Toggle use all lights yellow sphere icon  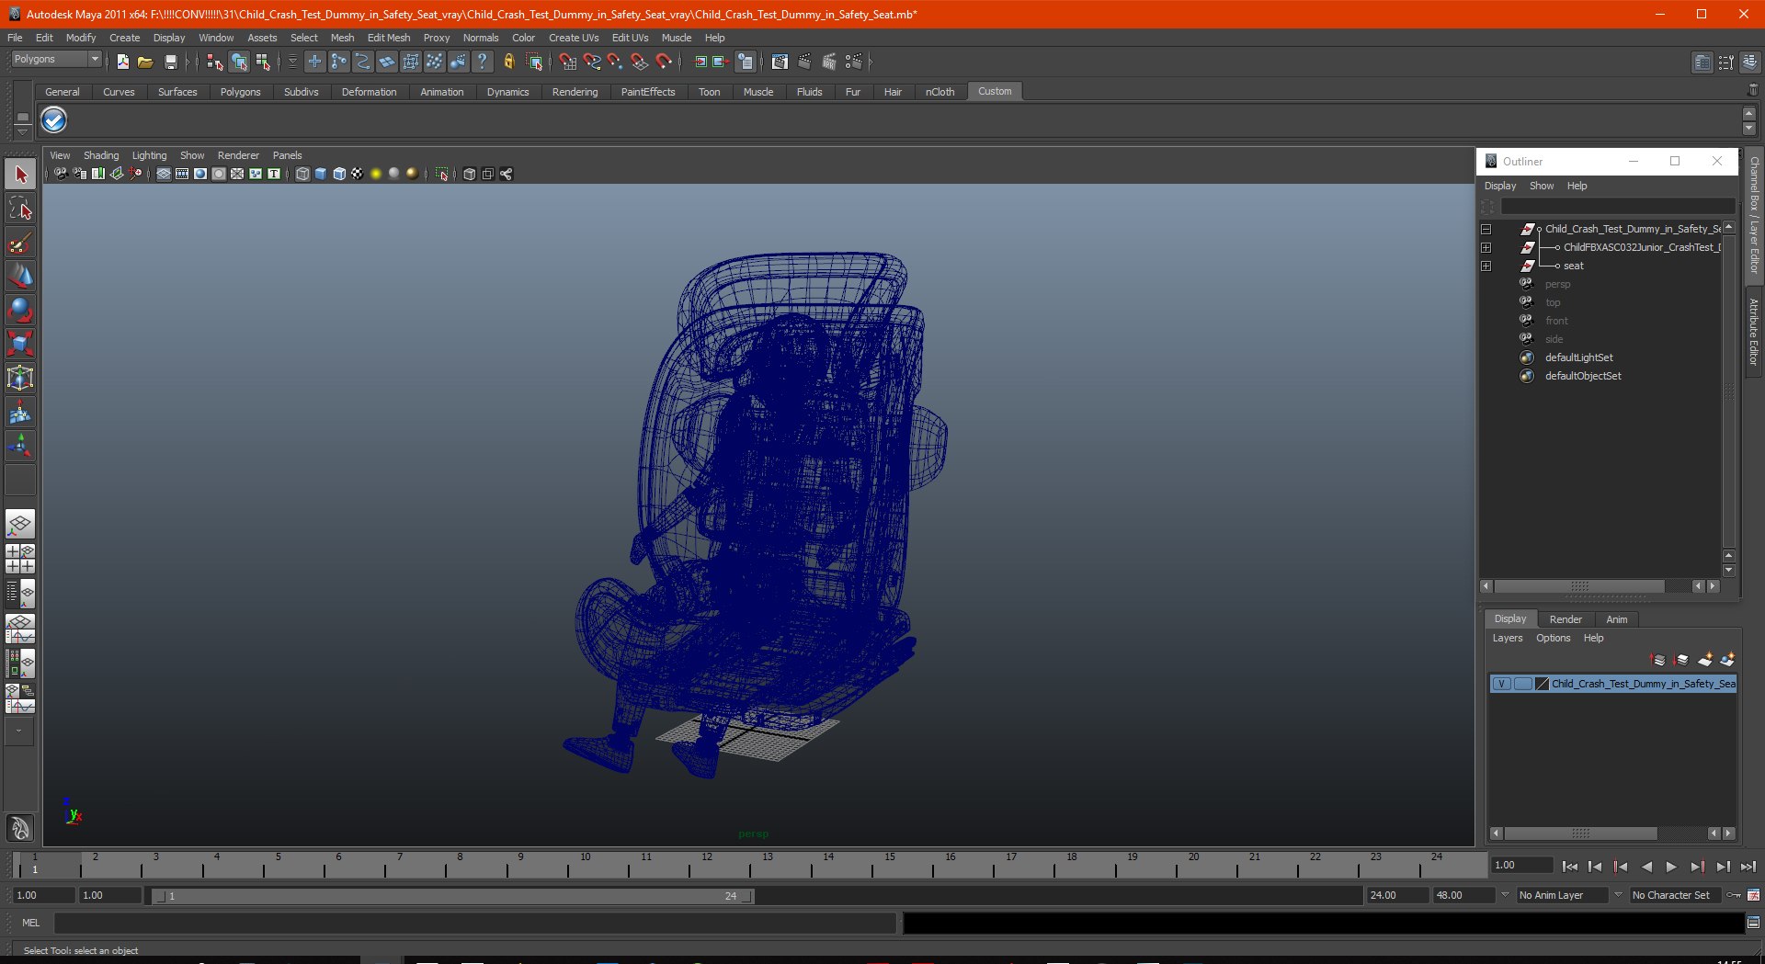point(376,174)
